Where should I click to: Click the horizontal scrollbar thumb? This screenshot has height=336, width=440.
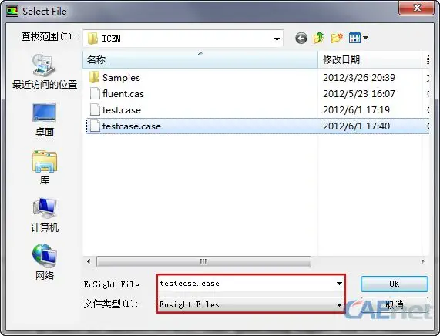(203, 261)
